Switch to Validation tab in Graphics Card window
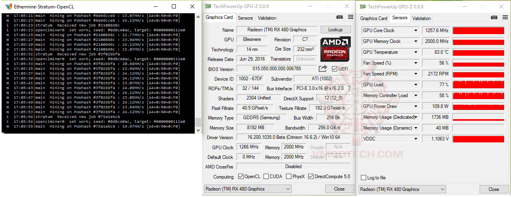This screenshot has width=511, height=197. point(267,18)
